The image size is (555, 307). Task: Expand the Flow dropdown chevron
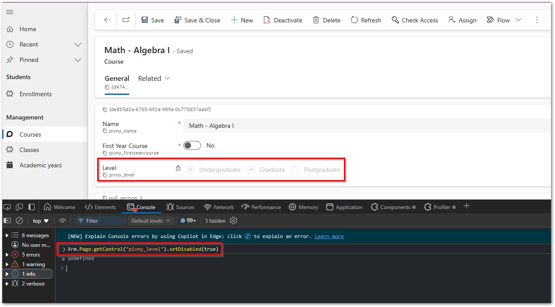[x=518, y=20]
